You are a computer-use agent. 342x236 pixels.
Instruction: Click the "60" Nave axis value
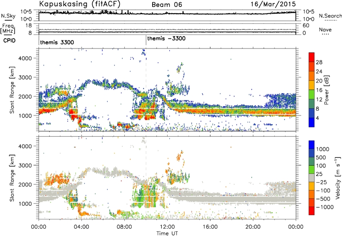(x=306, y=26)
